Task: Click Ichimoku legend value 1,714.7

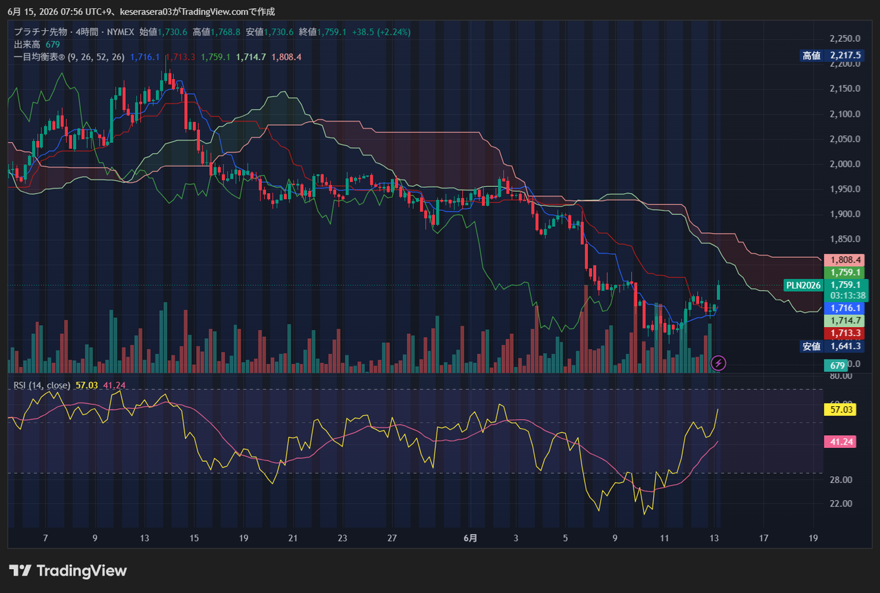Action: [251, 57]
